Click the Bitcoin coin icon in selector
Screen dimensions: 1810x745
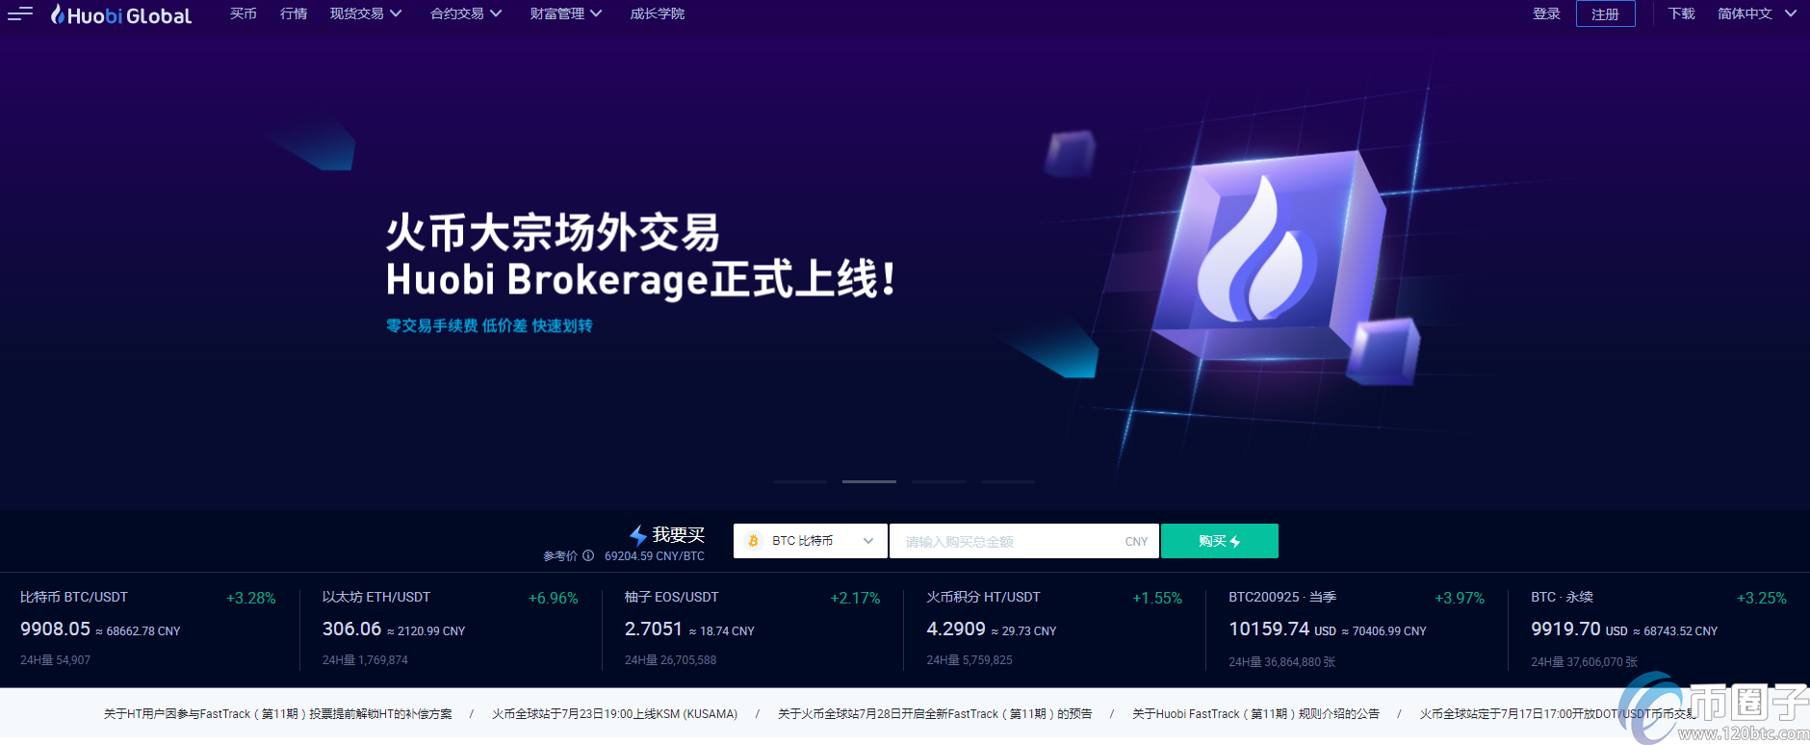tap(754, 541)
